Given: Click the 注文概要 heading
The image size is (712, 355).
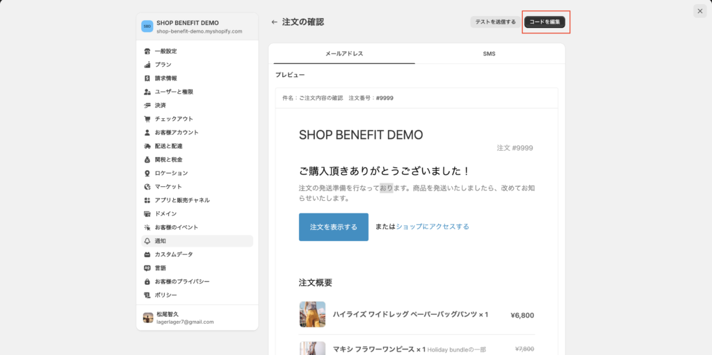Looking at the screenshot, I should tap(316, 283).
